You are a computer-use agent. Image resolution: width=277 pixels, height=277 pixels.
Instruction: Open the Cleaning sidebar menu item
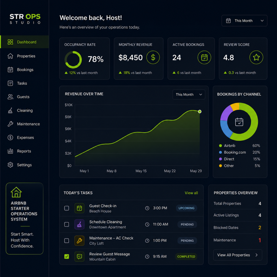pos(25,110)
